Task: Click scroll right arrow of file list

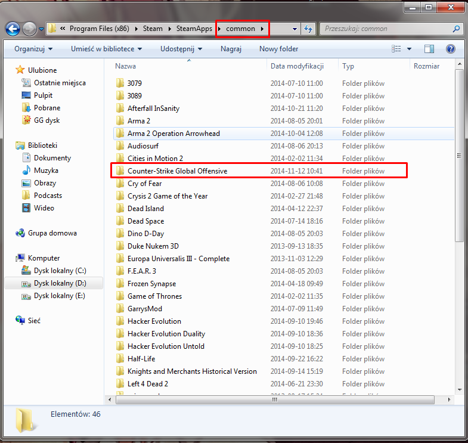Action: 449,399
